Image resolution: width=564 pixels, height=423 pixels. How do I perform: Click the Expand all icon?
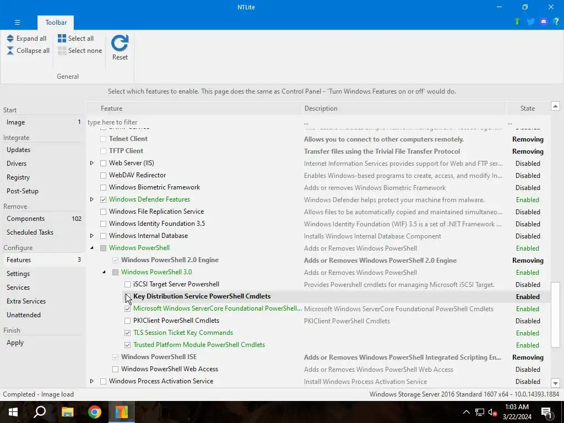tap(10, 39)
